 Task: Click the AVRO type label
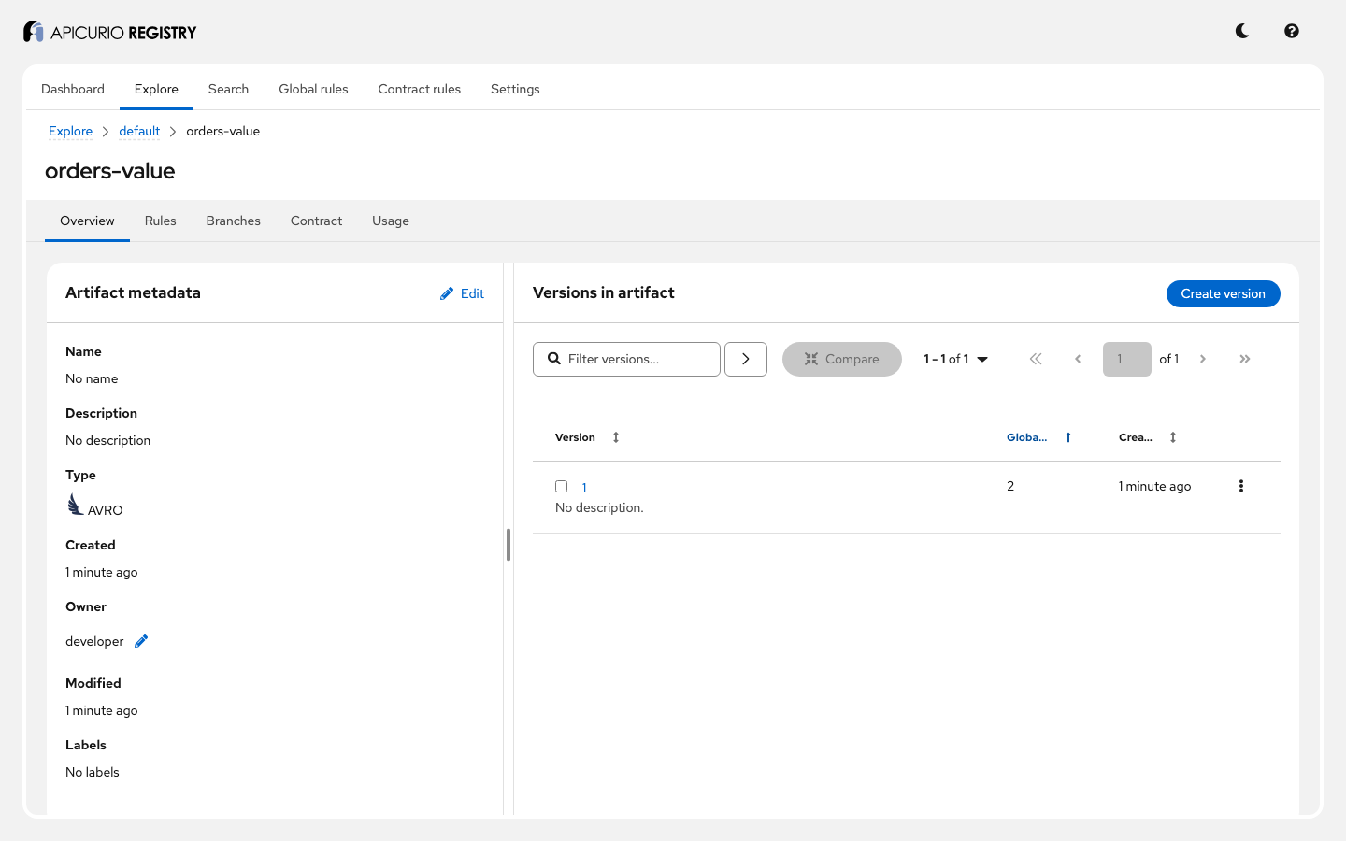pyautogui.click(x=105, y=510)
